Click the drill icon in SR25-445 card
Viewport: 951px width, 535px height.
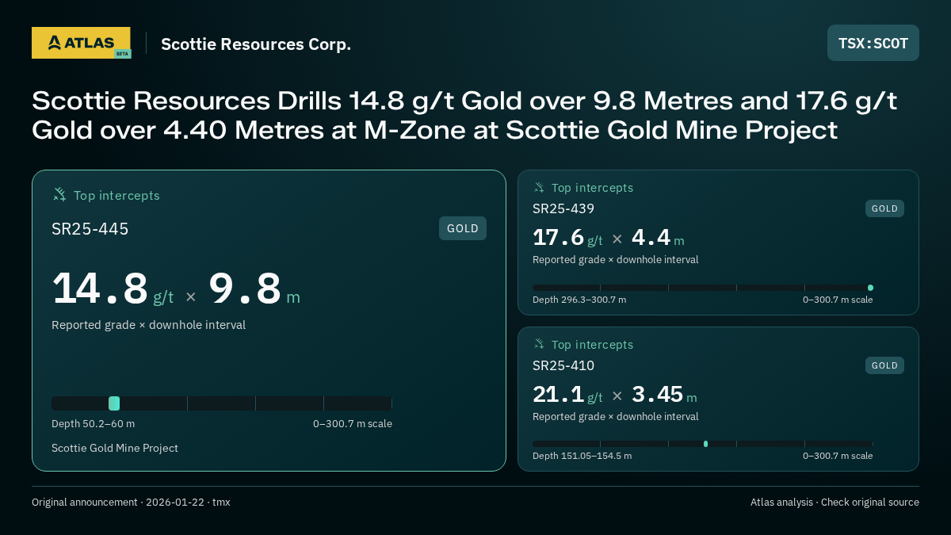pyautogui.click(x=59, y=194)
